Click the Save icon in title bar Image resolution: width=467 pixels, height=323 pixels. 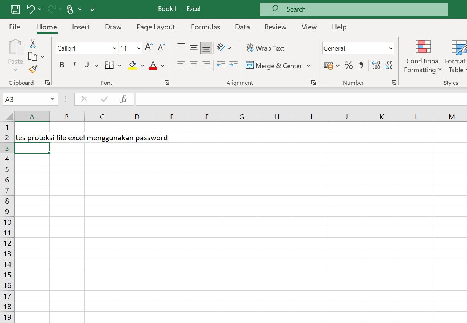pos(15,9)
